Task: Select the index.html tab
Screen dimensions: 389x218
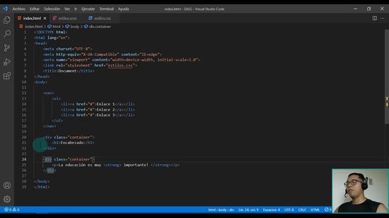Action: coord(32,18)
